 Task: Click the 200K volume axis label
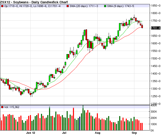coord(154,118)
